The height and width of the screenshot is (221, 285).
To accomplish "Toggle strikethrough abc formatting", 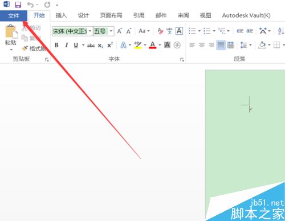I will coord(91,45).
